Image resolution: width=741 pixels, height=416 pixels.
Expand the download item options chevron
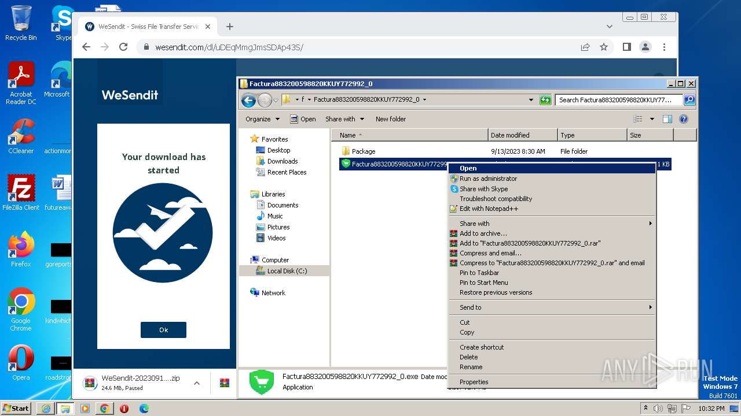[x=197, y=383]
